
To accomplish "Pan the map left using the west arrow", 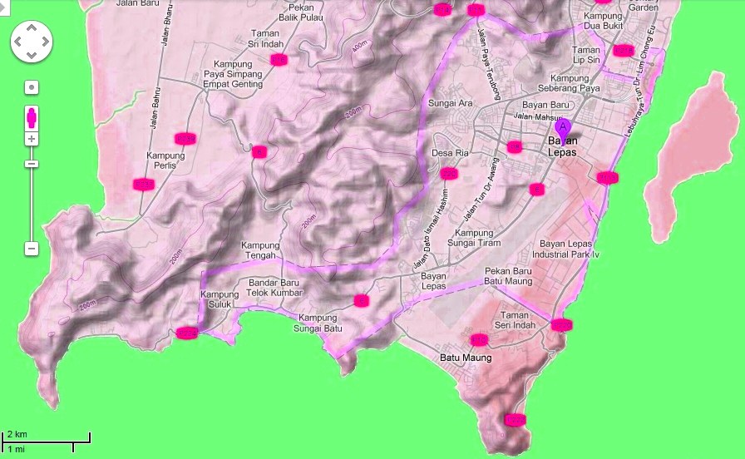I will pos(19,42).
